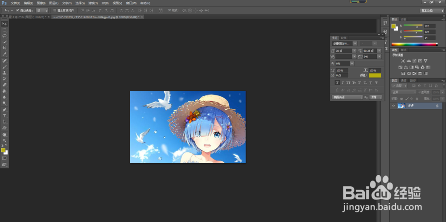The image size is (446, 222).
Task: Select the Pen tool
Action: 4,110
